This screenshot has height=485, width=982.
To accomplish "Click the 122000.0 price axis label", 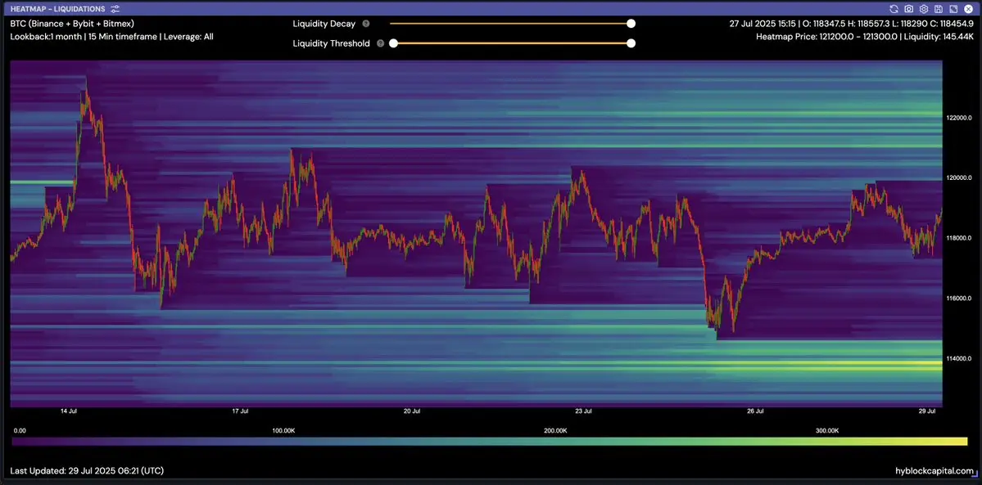I will tap(959, 118).
